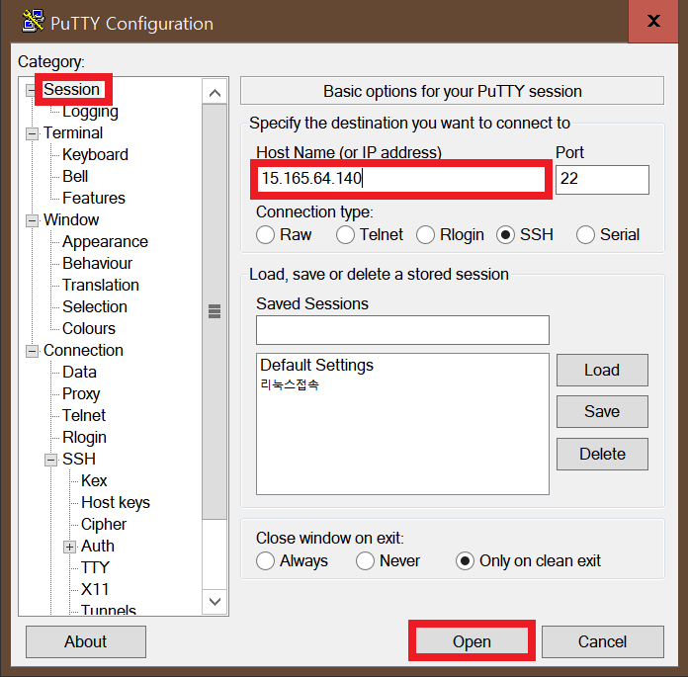Choose Never for close window on exit
The width and height of the screenshot is (688, 677).
[365, 560]
